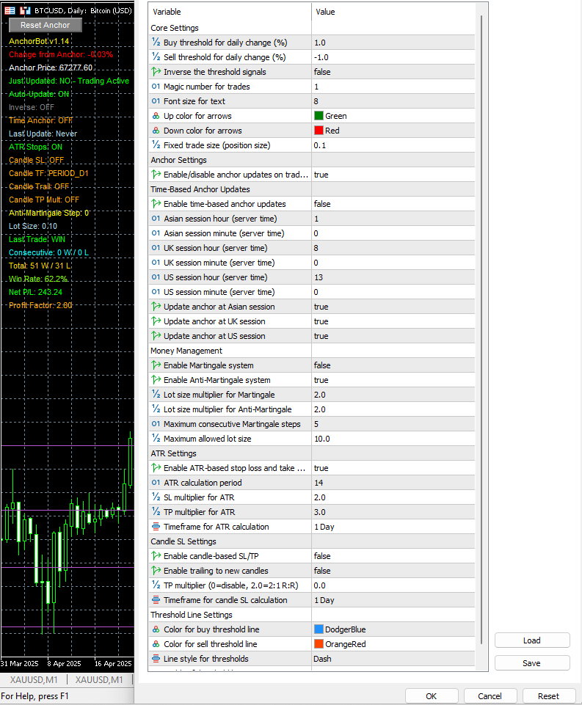Toggle Inverse the threshold signals value false
Image resolution: width=582 pixels, height=705 pixels.
393,72
